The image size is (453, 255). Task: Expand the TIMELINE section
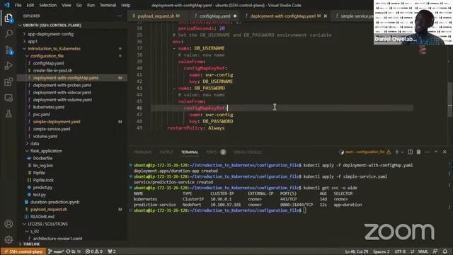pyautogui.click(x=31, y=244)
